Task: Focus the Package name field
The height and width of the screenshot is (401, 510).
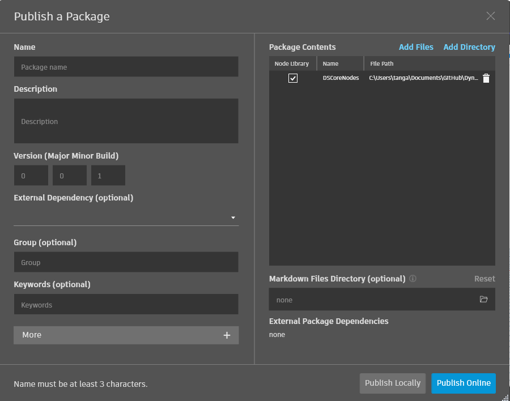Action: [x=126, y=67]
